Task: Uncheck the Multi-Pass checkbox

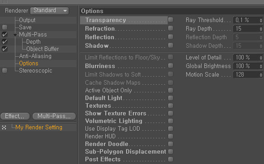Action: (x=5, y=34)
